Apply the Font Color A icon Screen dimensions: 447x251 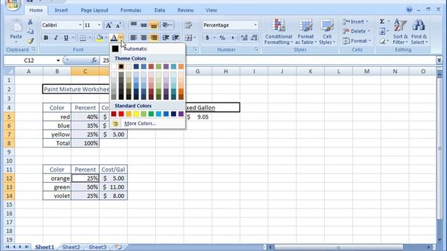point(114,38)
